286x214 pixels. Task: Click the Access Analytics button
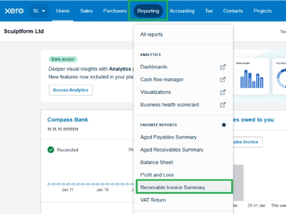[71, 90]
